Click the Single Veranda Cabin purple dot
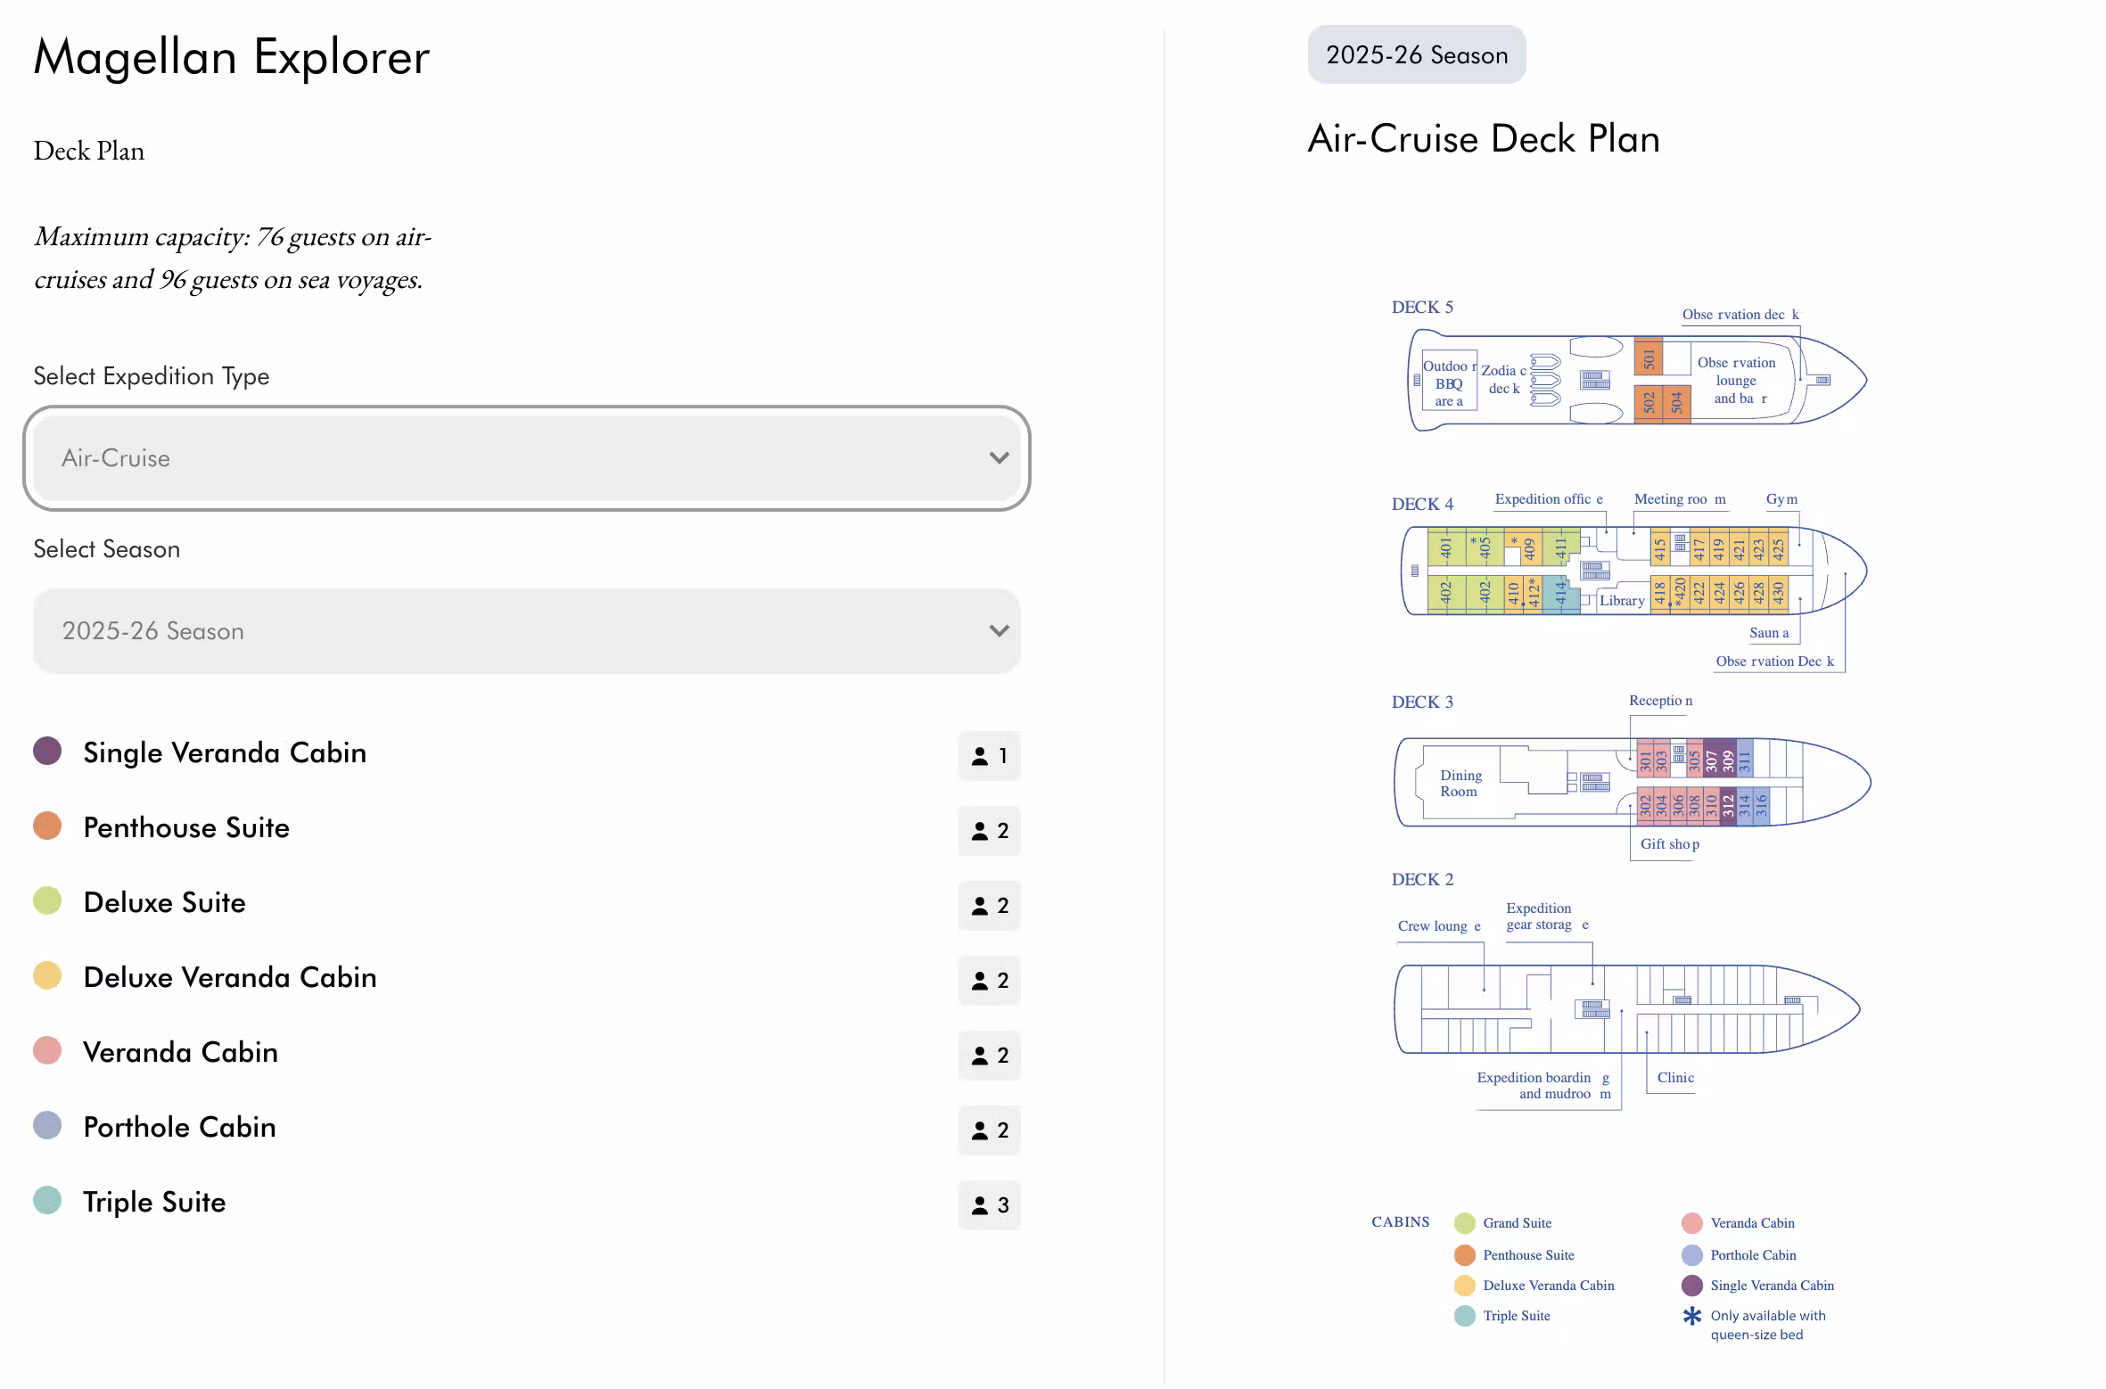Viewport: 2106px width, 1389px height. (x=47, y=752)
